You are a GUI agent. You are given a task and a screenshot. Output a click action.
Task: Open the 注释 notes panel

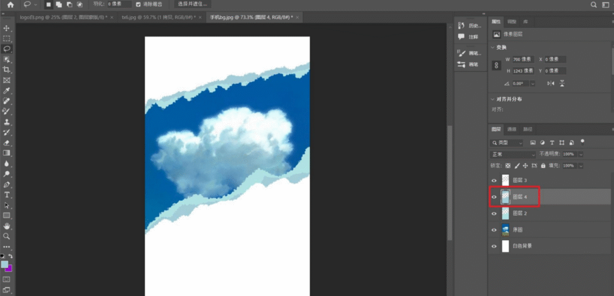point(469,37)
